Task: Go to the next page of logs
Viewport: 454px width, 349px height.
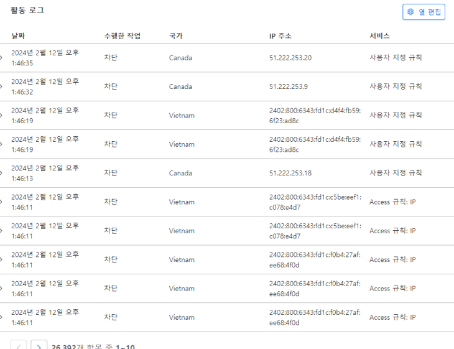Action: click(39, 345)
